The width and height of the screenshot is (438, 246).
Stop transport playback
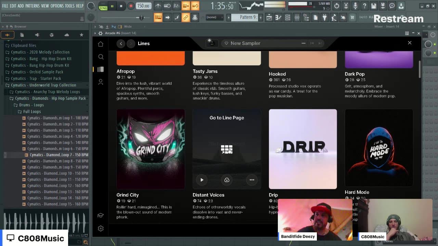tap(121, 6)
